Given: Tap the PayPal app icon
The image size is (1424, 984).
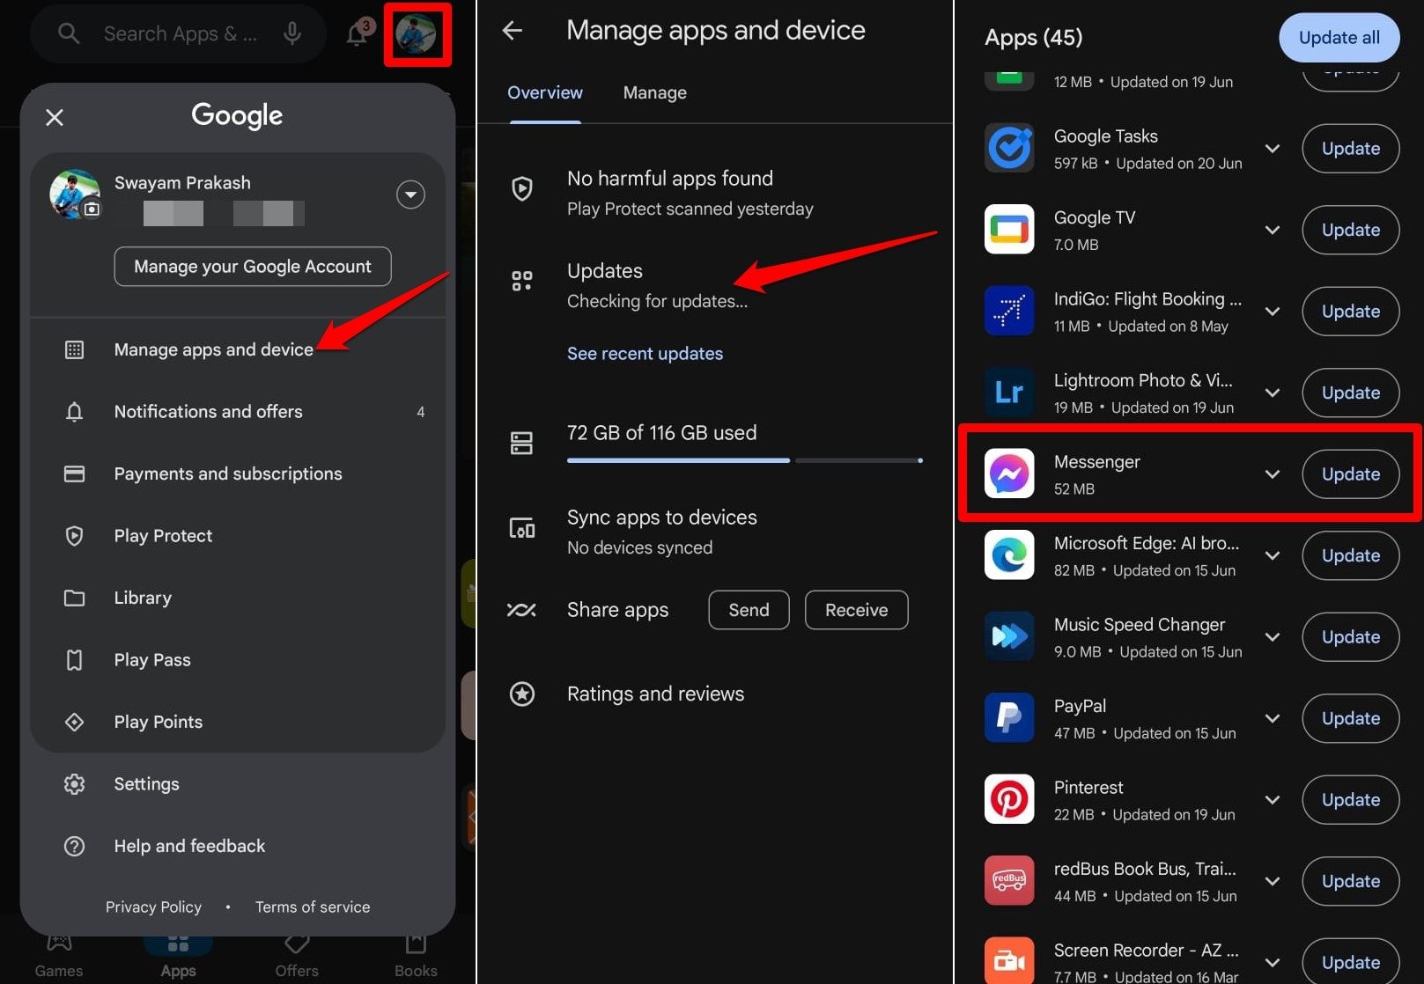Looking at the screenshot, I should [1008, 717].
